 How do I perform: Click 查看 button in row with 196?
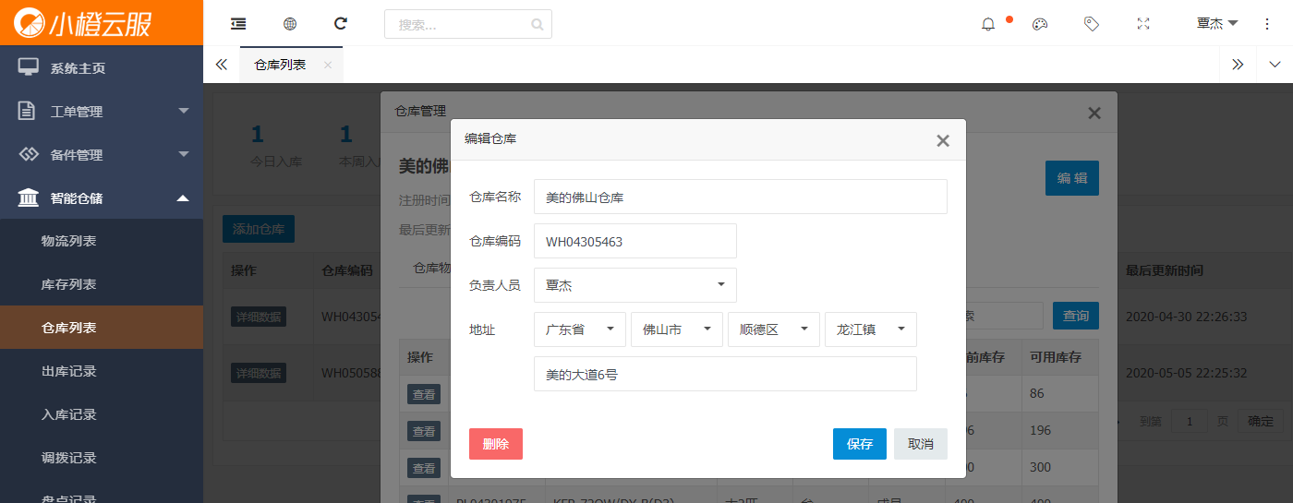[x=424, y=431]
